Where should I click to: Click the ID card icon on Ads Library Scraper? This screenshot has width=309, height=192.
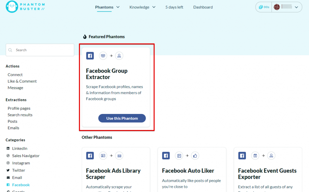103,156
